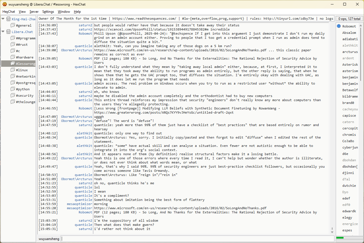Click the message input field
This screenshot has height=243, width=364.
(x=197, y=239)
